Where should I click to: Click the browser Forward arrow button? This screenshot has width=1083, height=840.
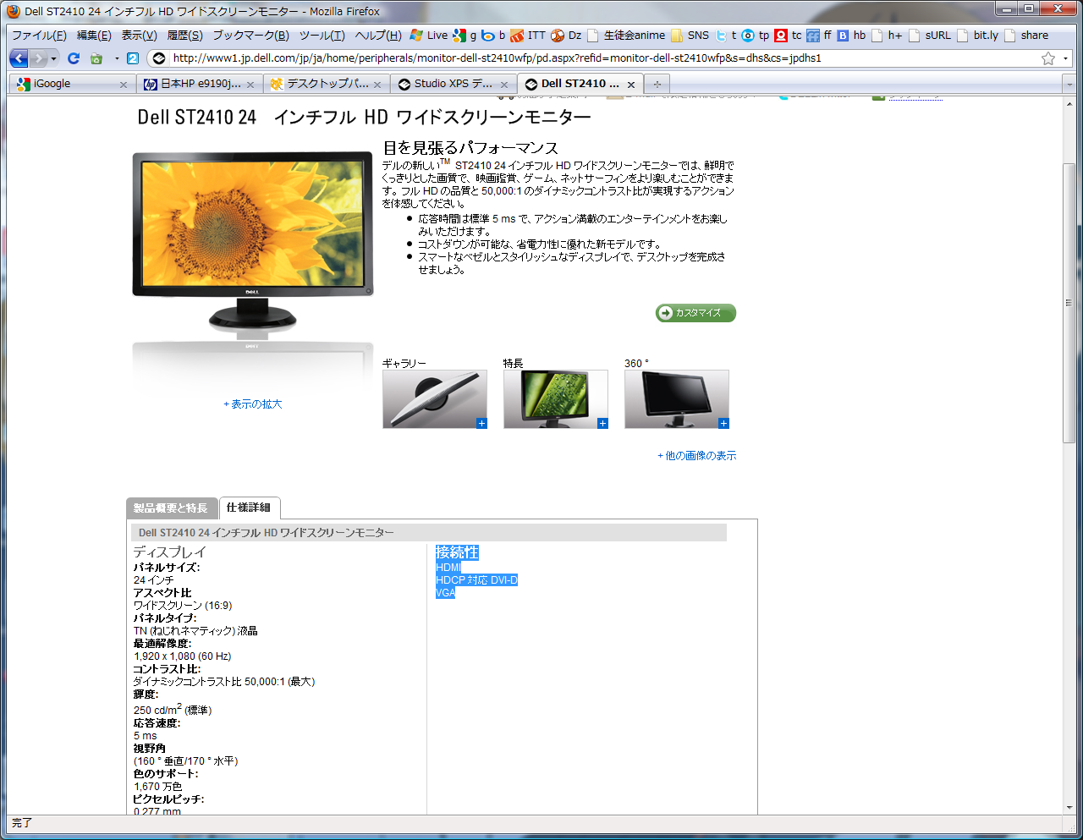[38, 58]
